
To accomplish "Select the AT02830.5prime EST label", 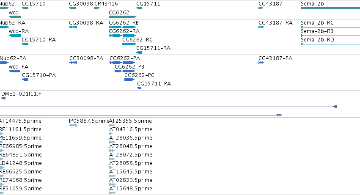I will pos(130,181).
